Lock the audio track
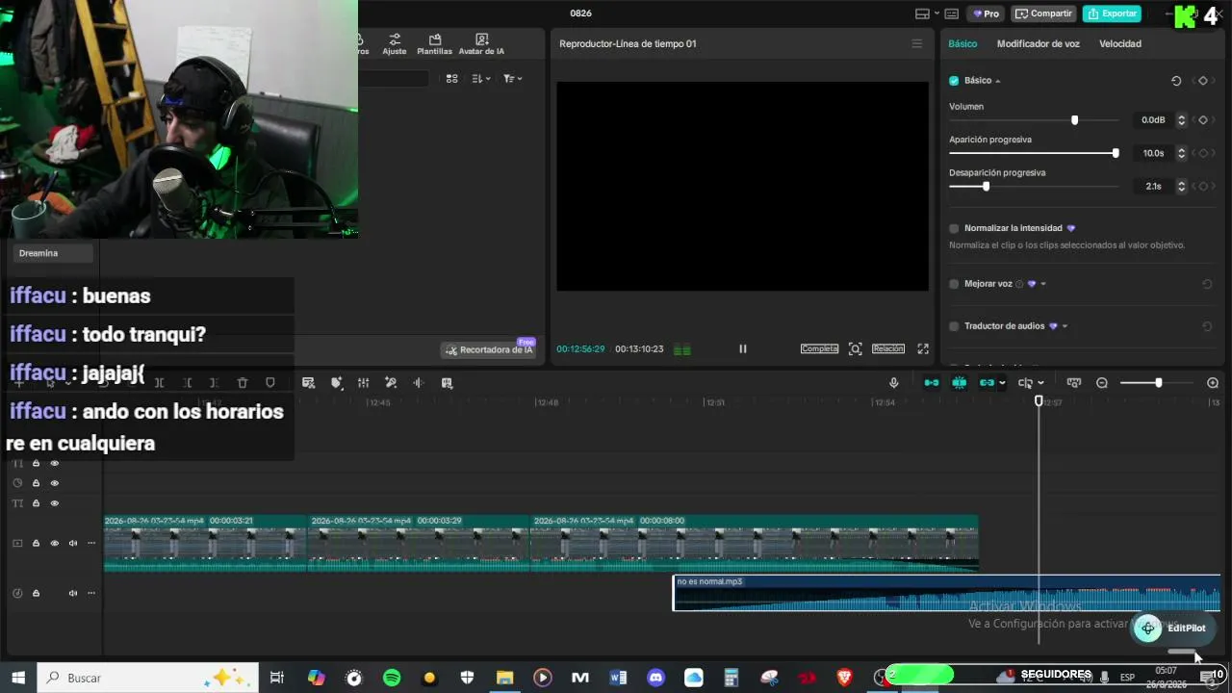Image resolution: width=1232 pixels, height=693 pixels. (x=36, y=594)
